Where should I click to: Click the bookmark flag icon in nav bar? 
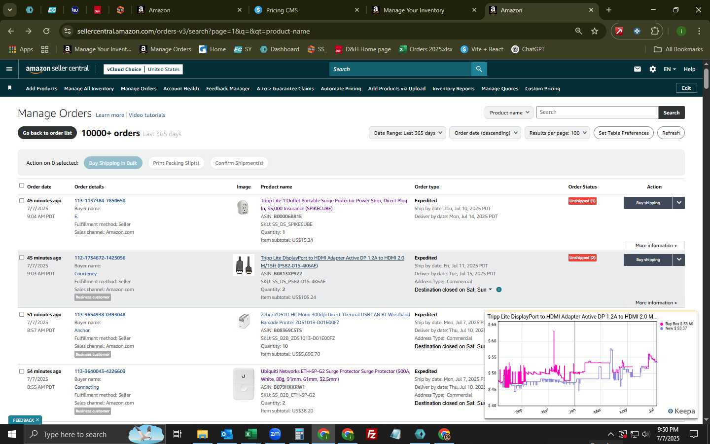point(9,88)
